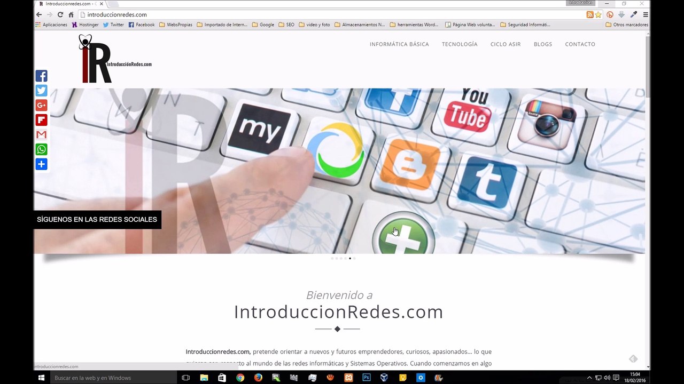Share page via Flipboard sidebar icon
The image size is (684, 384).
(41, 120)
